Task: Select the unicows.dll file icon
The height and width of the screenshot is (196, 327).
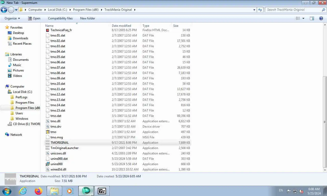Action: coord(48,153)
